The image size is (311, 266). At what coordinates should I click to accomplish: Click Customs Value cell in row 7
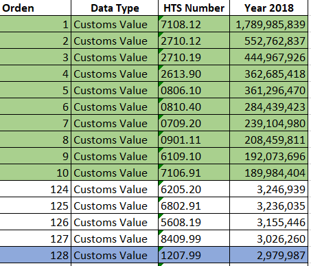click(x=115, y=123)
